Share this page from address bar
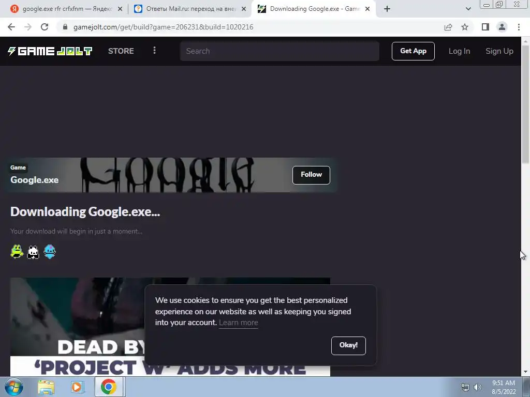The width and height of the screenshot is (530, 397). [448, 27]
